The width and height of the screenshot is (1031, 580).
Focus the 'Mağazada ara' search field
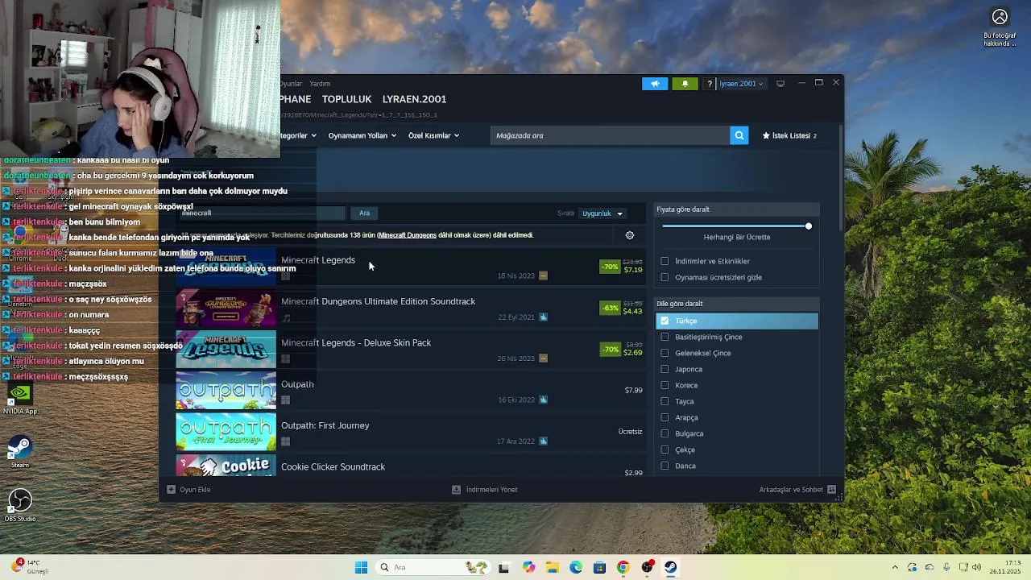point(610,135)
